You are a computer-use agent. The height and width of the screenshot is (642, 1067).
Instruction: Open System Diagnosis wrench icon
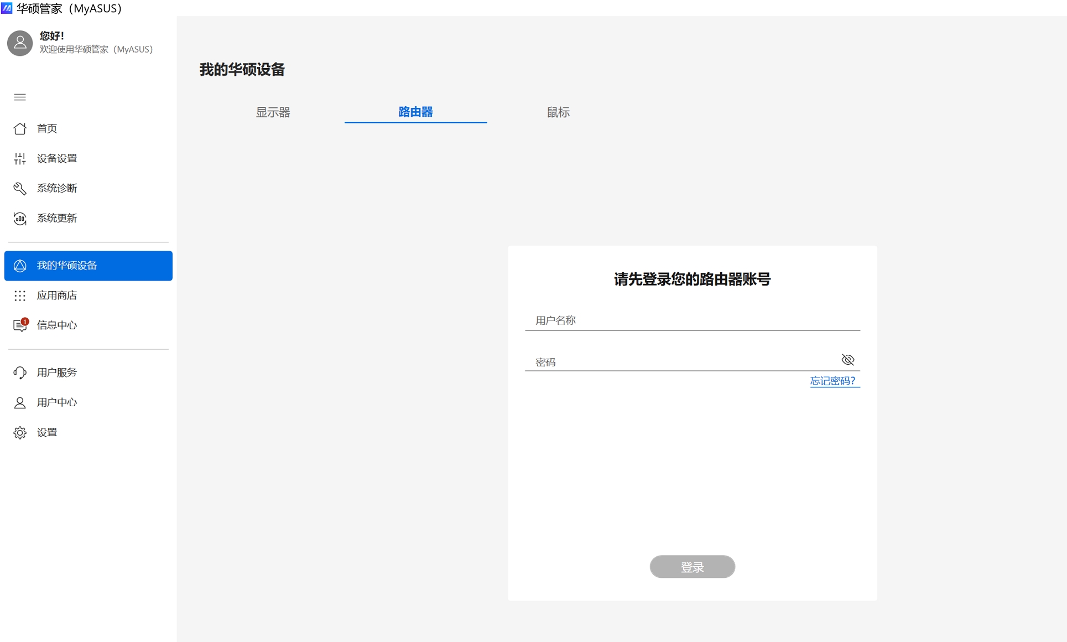(20, 189)
